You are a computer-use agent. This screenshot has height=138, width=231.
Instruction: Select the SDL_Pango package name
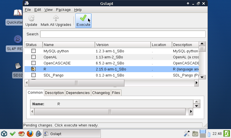point(53,75)
